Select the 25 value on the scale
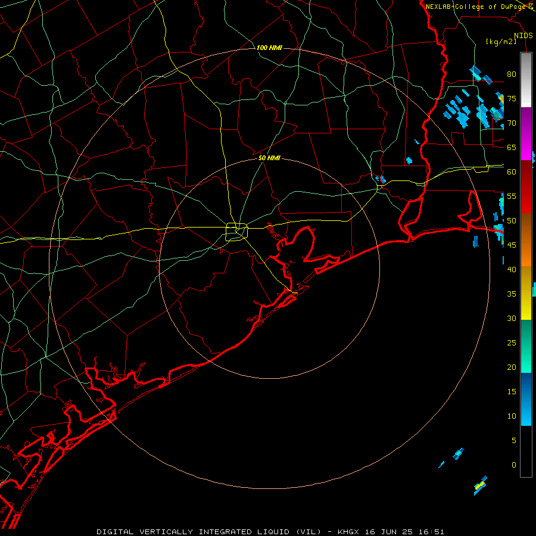 coord(512,343)
